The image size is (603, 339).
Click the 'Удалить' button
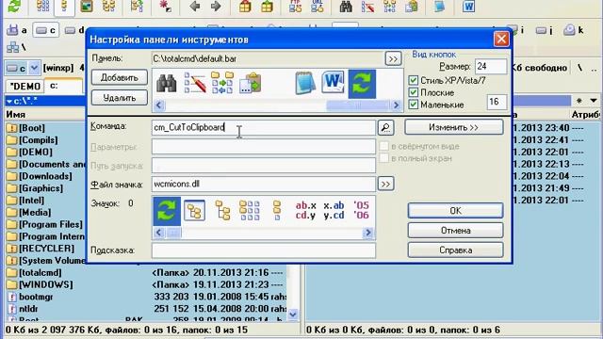pyautogui.click(x=120, y=98)
